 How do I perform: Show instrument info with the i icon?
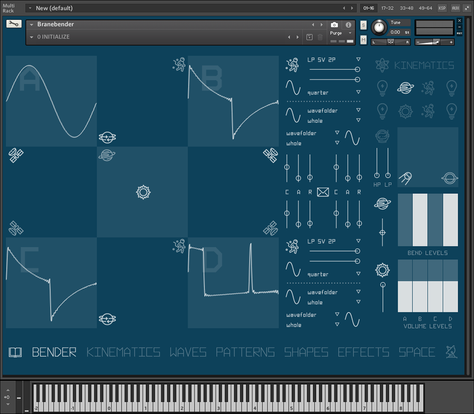[x=349, y=25]
